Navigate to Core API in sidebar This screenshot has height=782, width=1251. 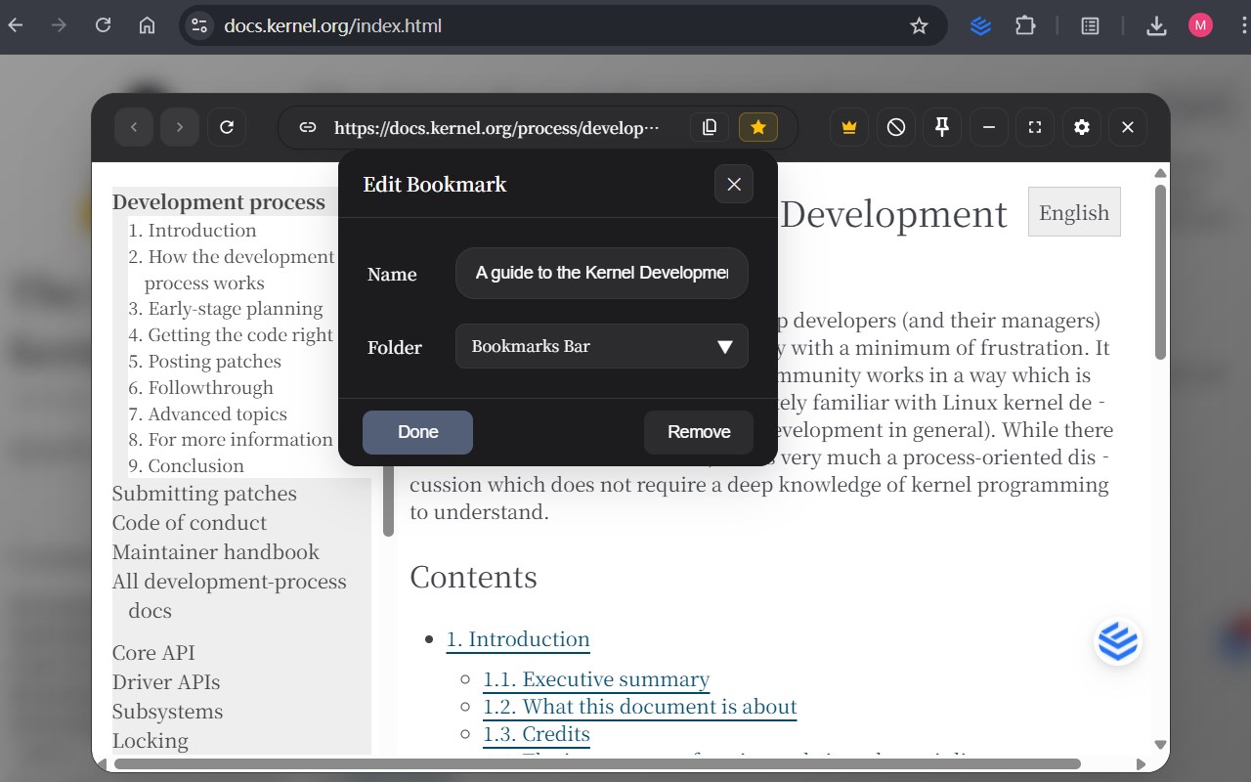click(x=153, y=653)
